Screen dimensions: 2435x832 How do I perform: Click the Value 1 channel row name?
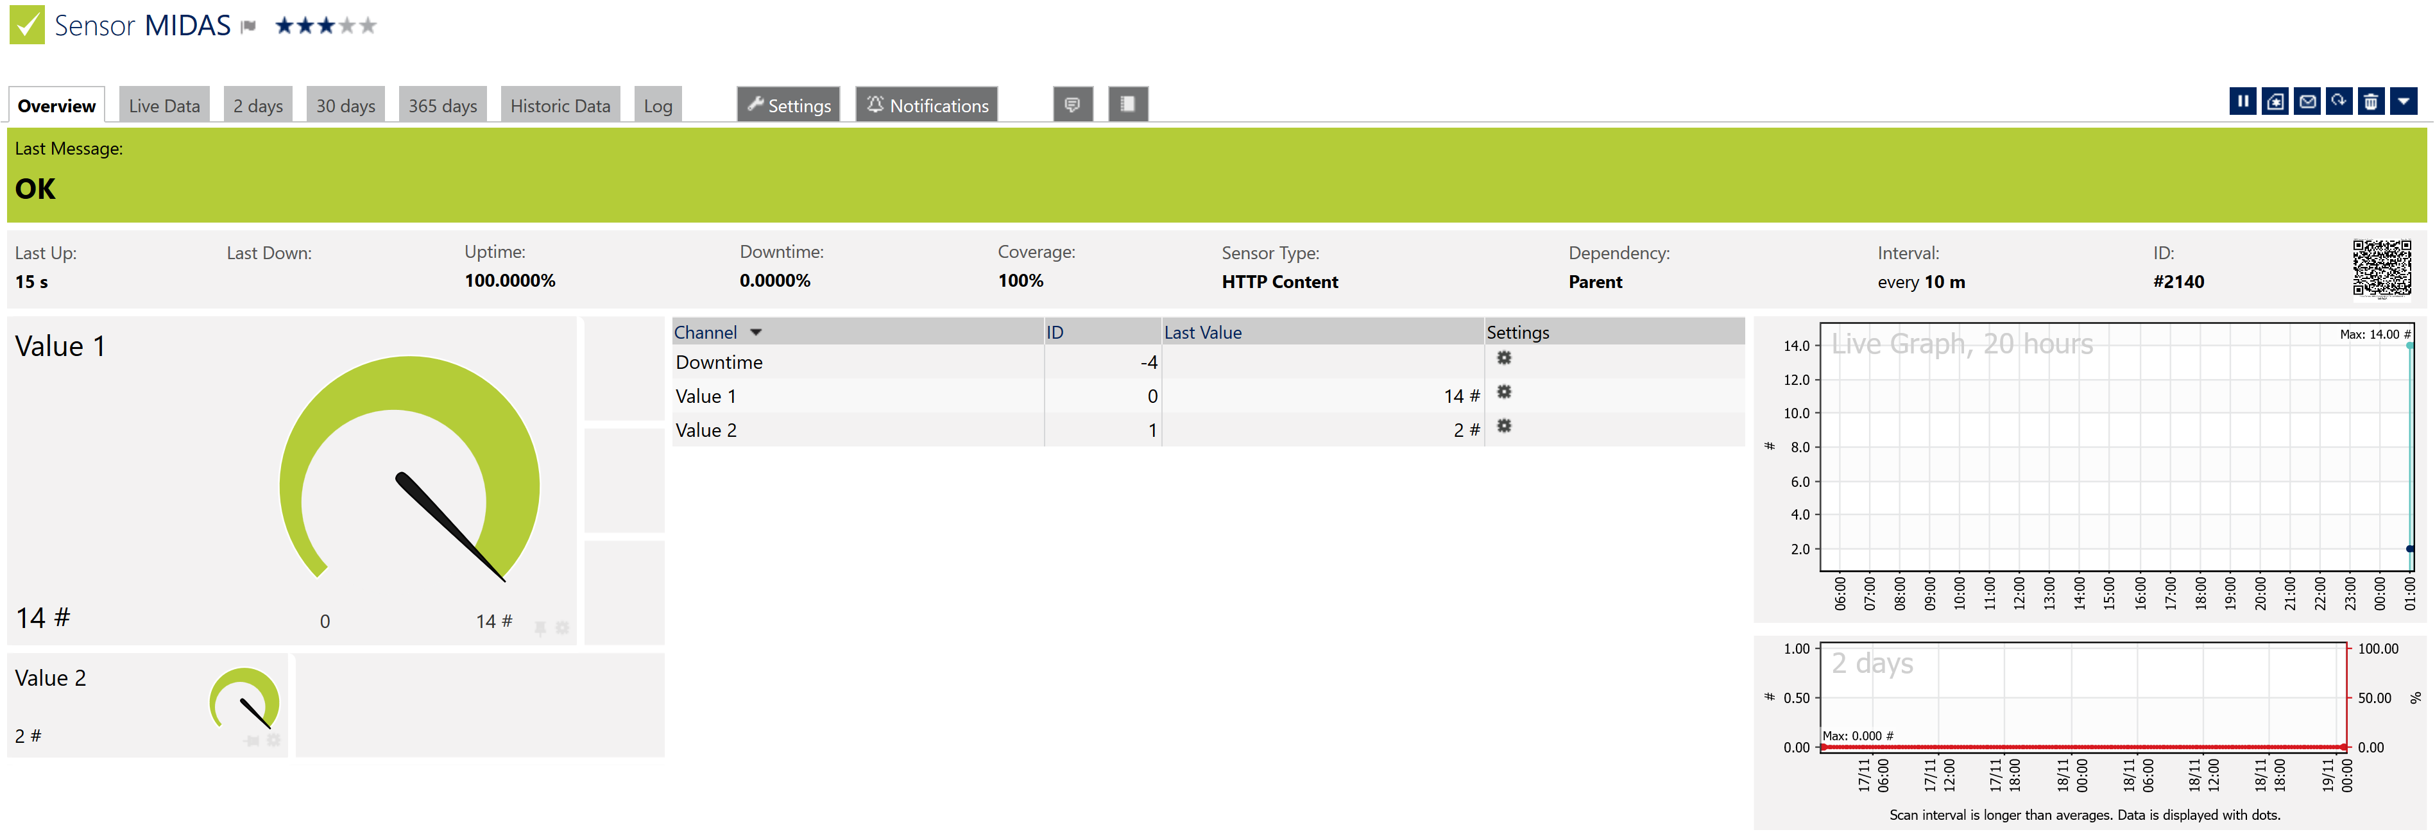(x=705, y=396)
